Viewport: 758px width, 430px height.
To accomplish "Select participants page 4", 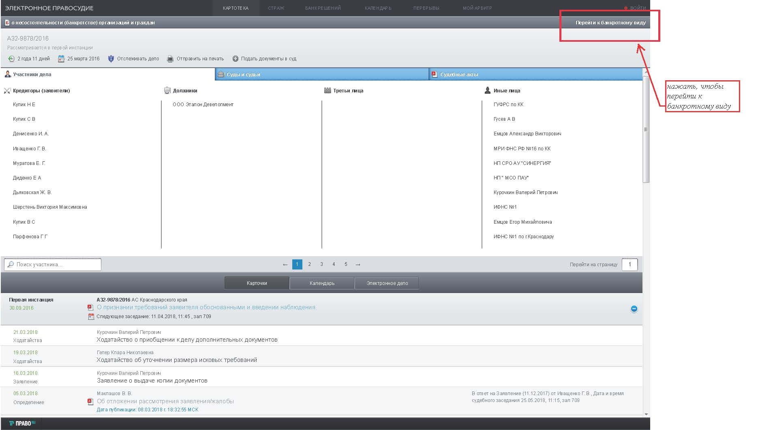I will point(334,264).
